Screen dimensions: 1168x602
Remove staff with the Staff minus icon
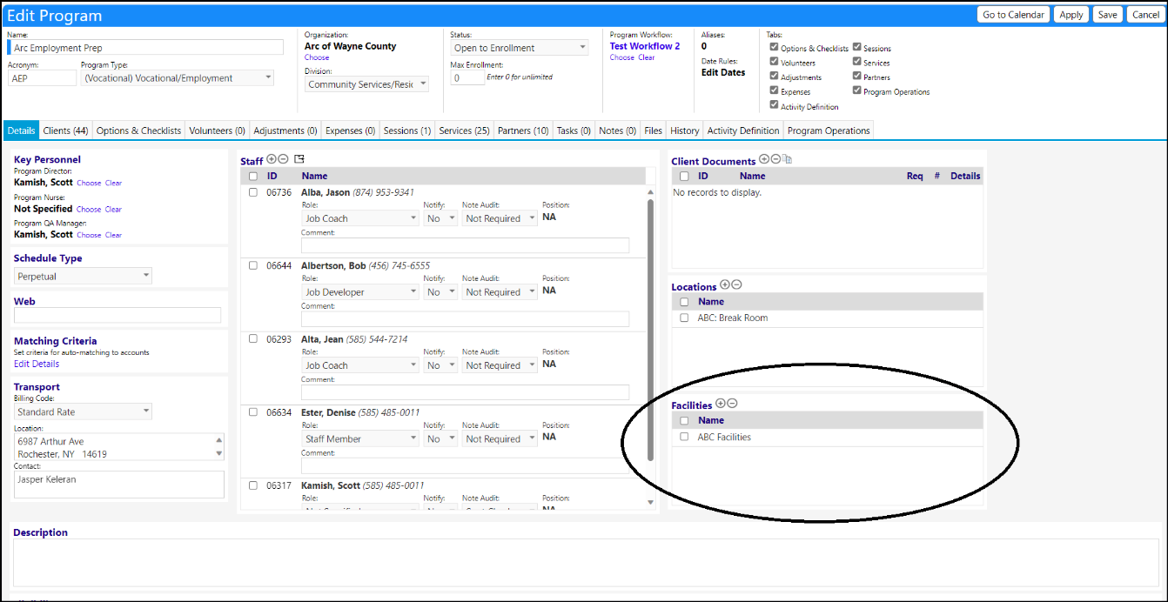point(283,159)
